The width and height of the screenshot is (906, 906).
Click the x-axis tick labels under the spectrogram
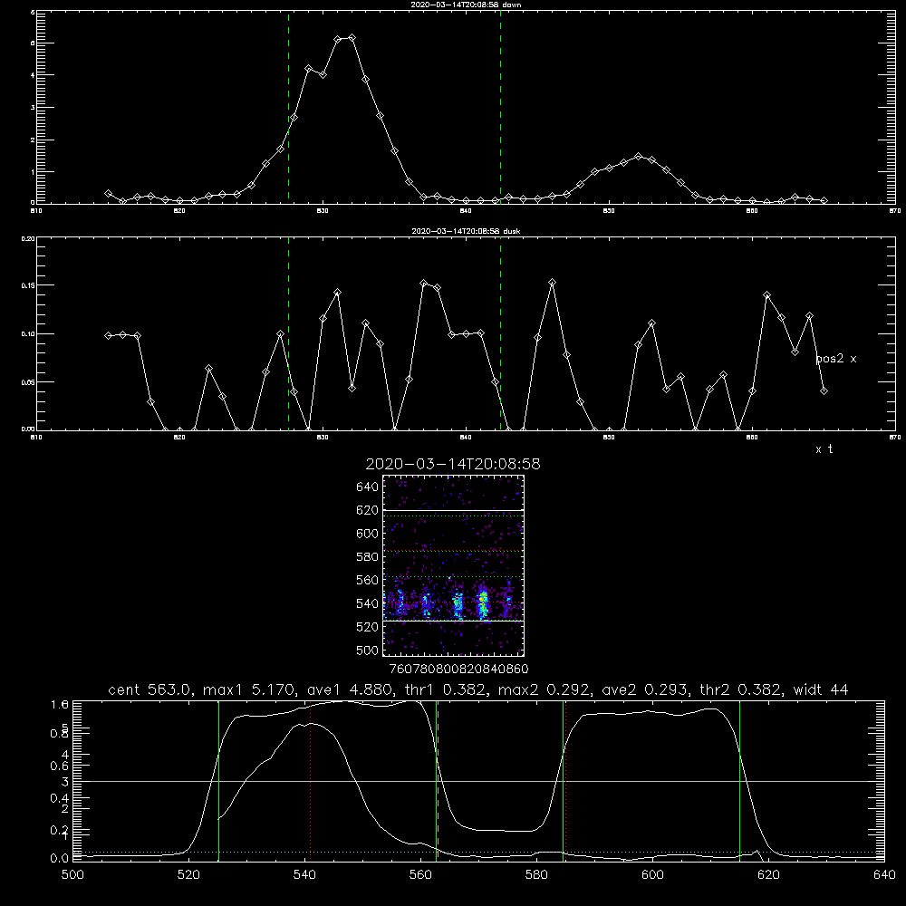[458, 670]
